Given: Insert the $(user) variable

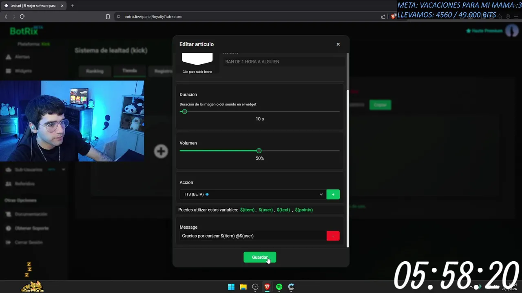Looking at the screenshot, I should pyautogui.click(x=265, y=210).
